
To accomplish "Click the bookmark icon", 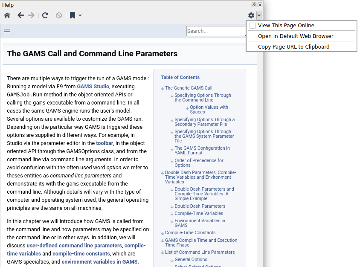I will [73, 15].
